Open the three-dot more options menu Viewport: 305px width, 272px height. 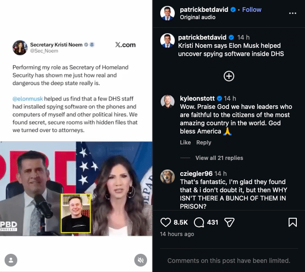point(293,13)
